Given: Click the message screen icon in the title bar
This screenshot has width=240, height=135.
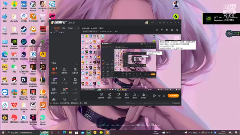Looking at the screenshot, I should (x=156, y=22).
